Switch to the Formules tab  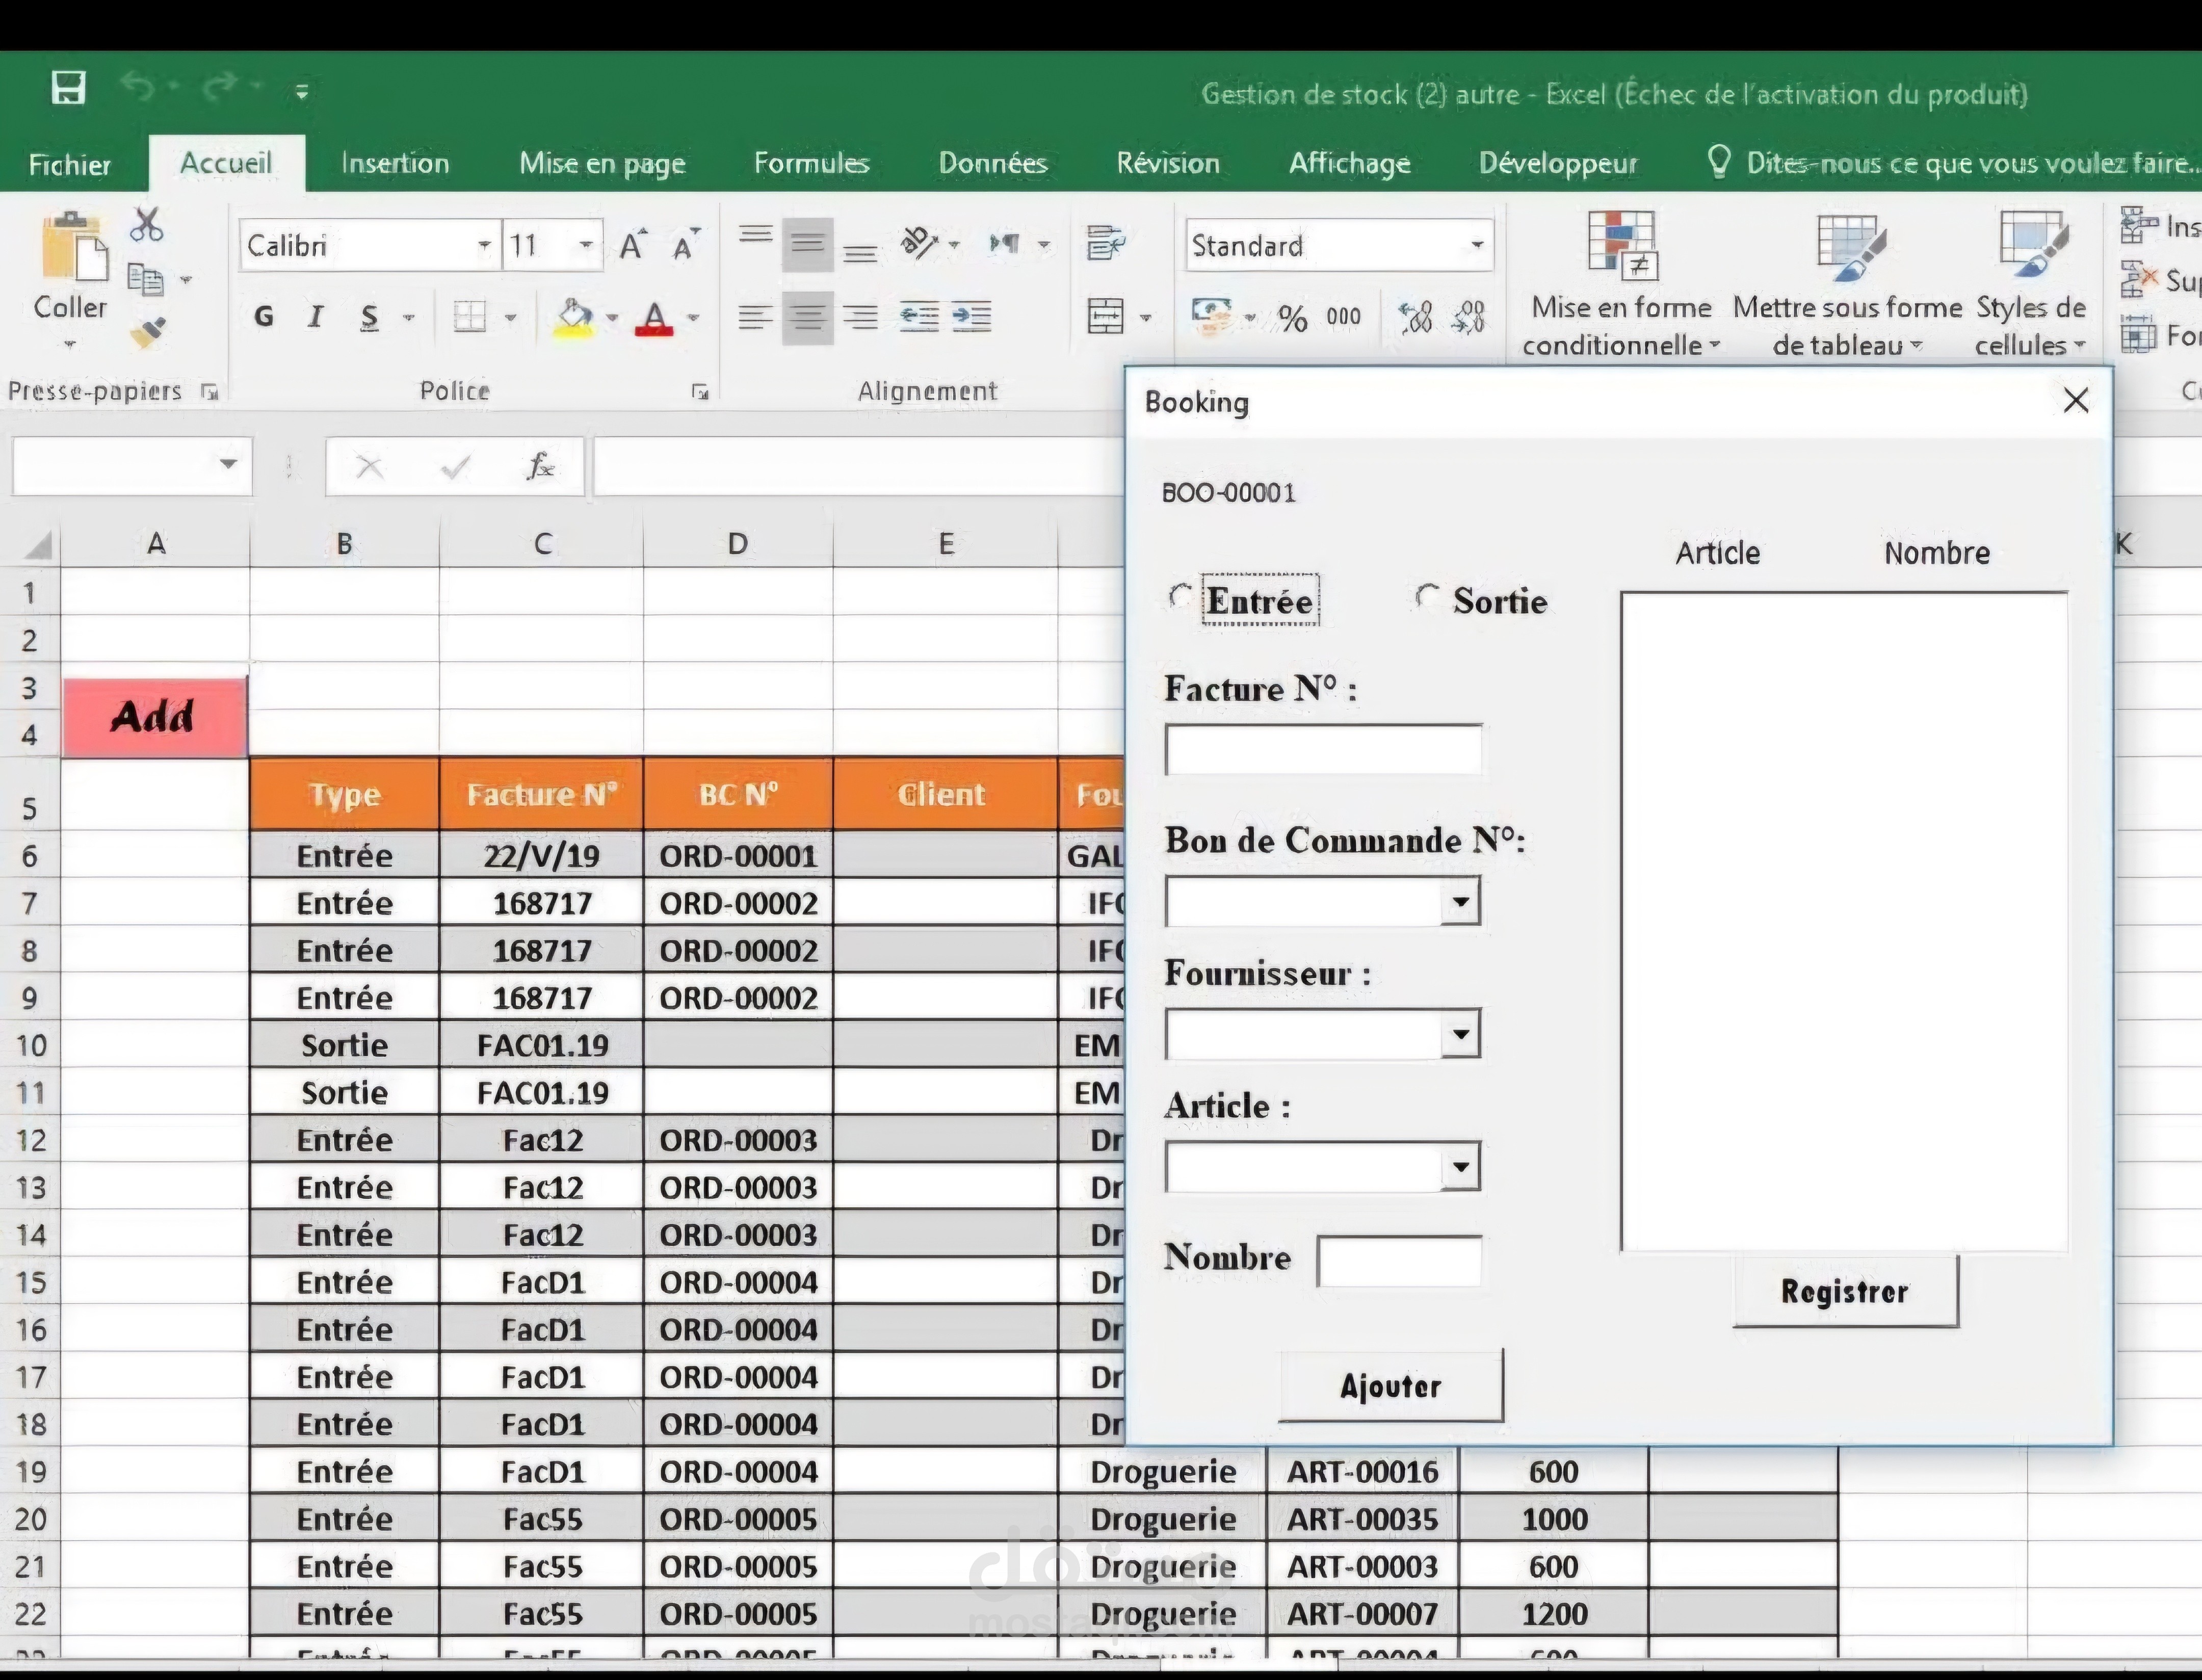811,163
